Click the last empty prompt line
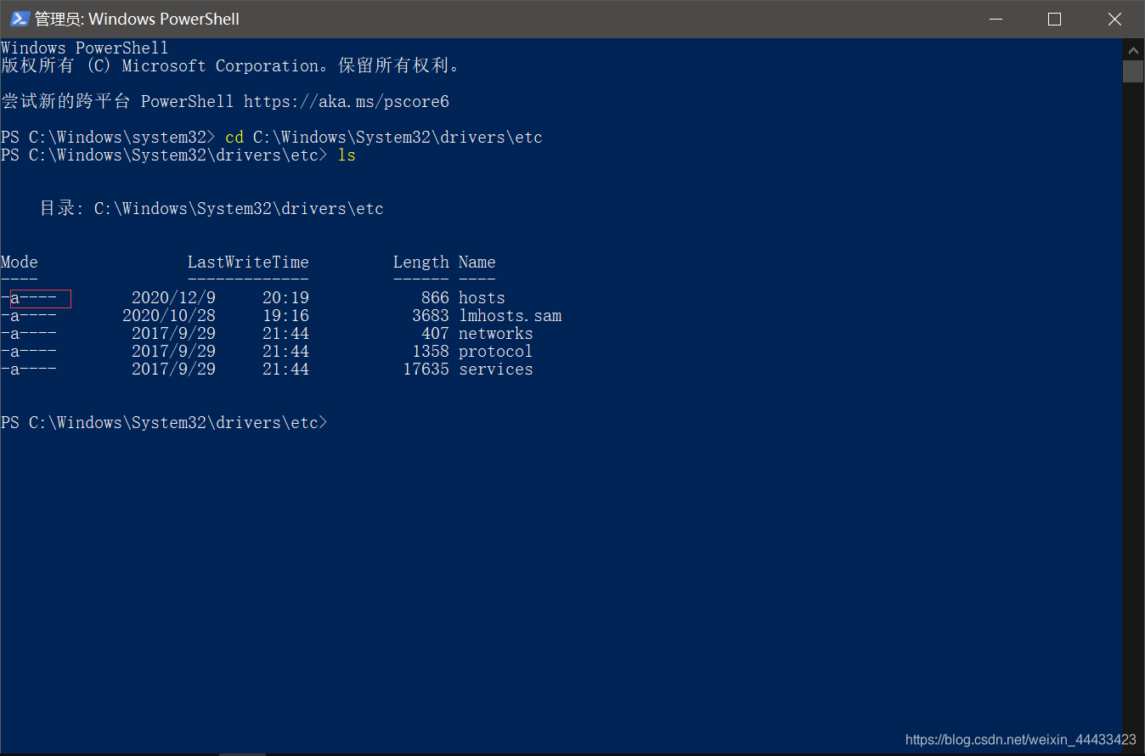The image size is (1145, 756). [x=164, y=423]
